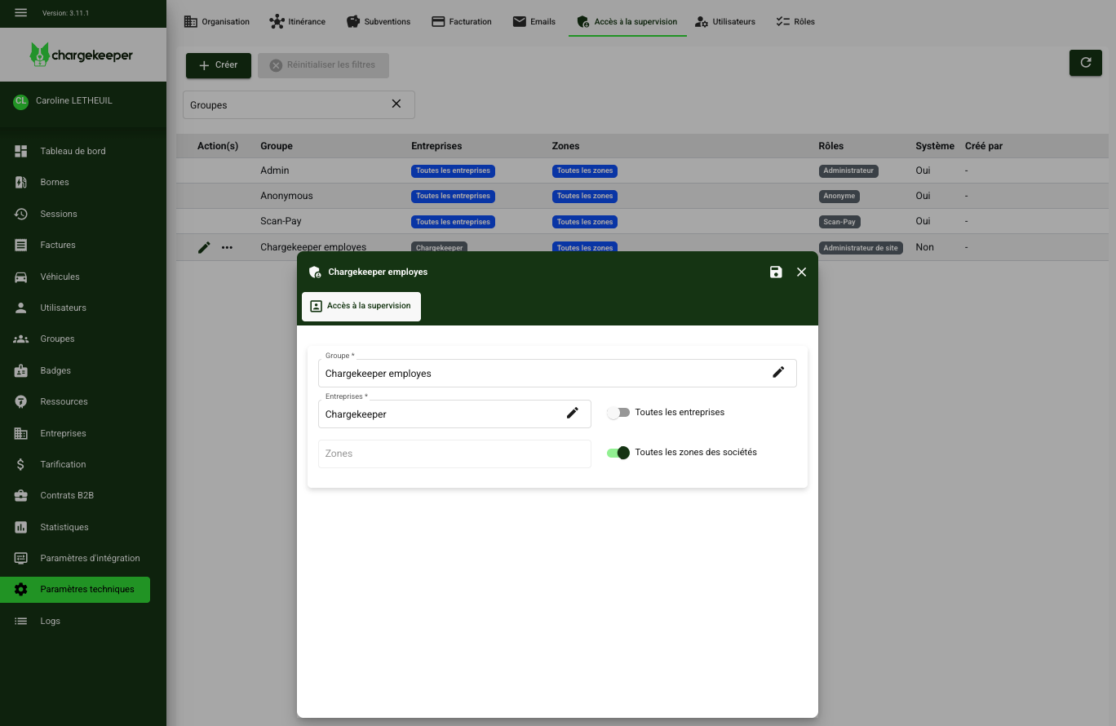Viewport: 1116px width, 726px height.
Task: Open Bornes in the sidebar
Action: point(55,182)
